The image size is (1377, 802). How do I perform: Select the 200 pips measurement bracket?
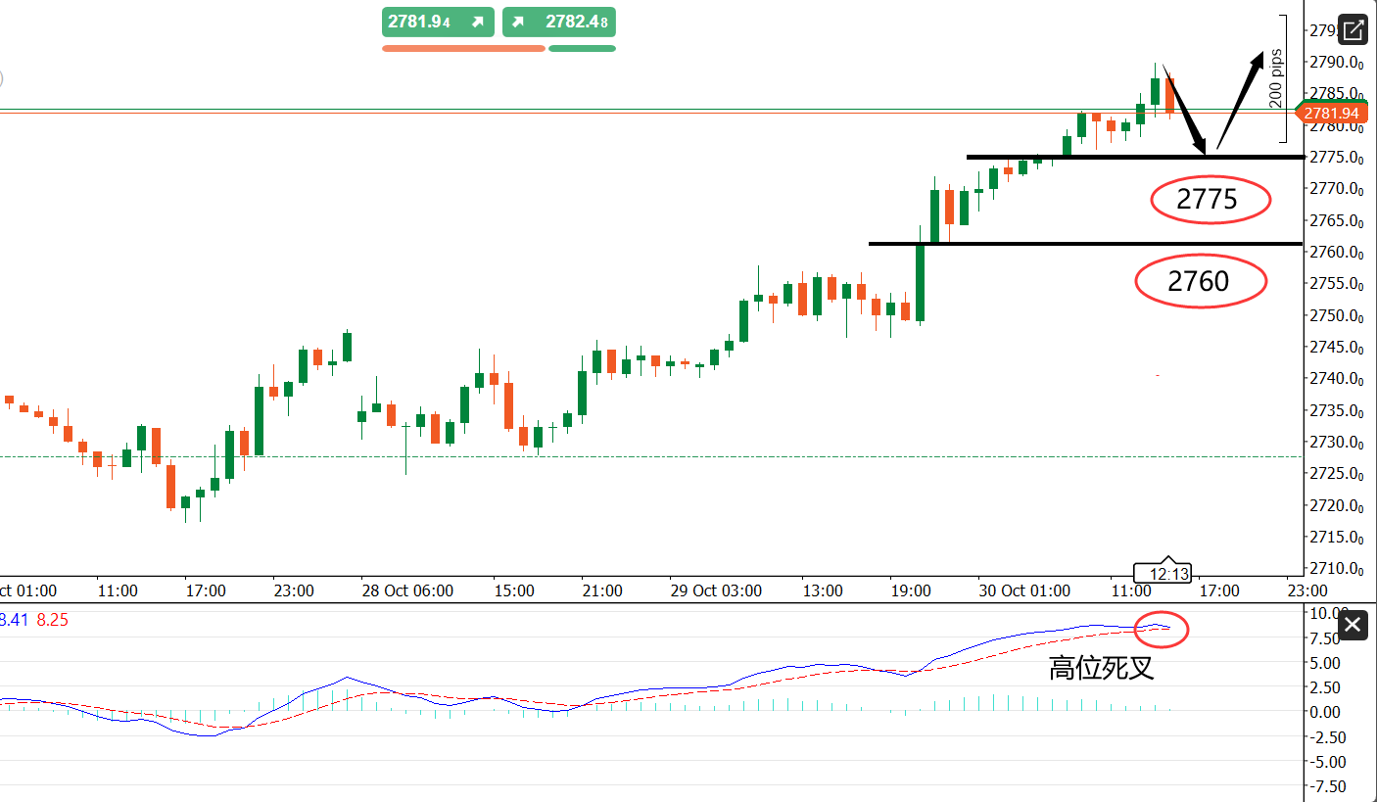[x=1283, y=78]
